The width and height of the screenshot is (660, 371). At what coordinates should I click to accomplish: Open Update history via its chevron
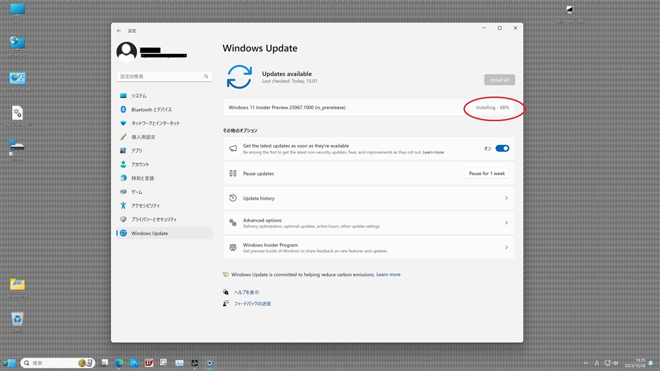tap(507, 198)
